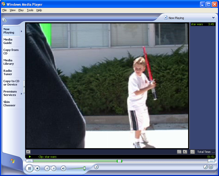The width and height of the screenshot is (219, 176).
Task: Switch video to full screen view
Action: pos(185,152)
